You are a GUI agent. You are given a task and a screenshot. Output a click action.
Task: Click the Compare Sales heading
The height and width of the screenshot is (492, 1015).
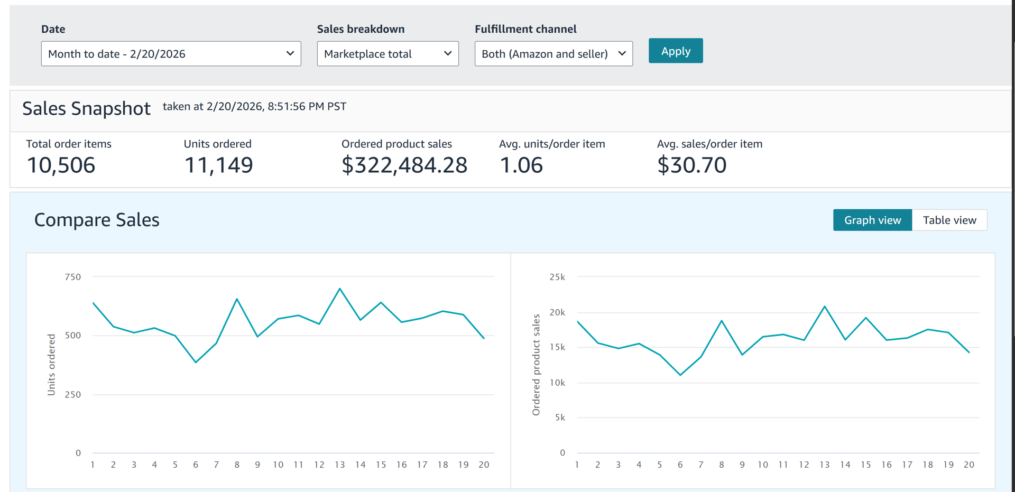point(97,220)
